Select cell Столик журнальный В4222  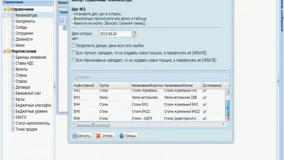click(182, 112)
